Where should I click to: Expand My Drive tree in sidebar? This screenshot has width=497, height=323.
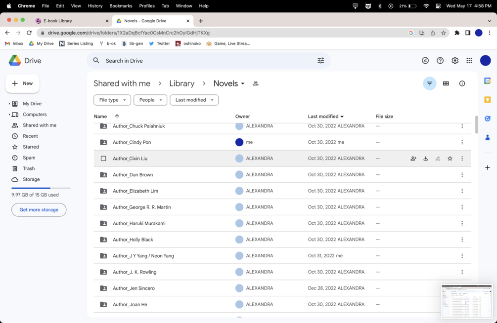pos(9,104)
